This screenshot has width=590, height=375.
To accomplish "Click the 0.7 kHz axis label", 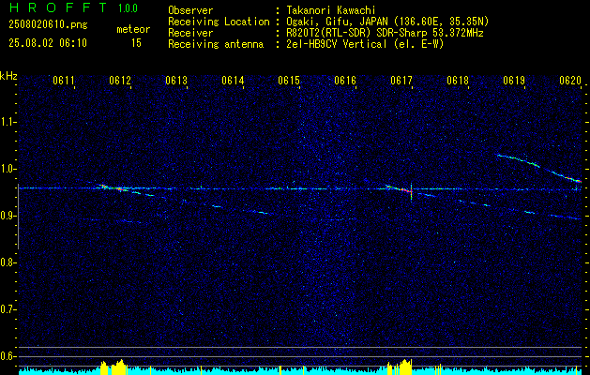I will 8,309.
